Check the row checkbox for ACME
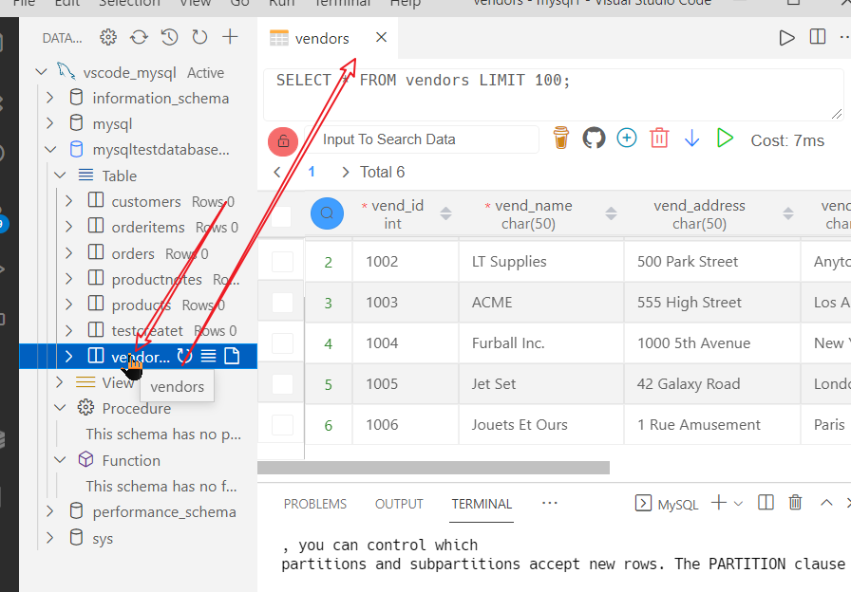851x592 pixels. tap(280, 302)
